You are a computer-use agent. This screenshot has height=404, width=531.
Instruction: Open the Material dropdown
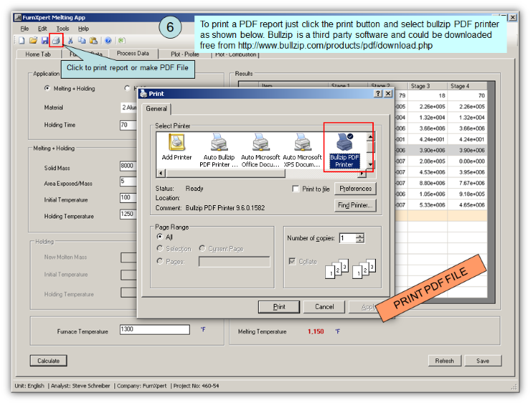point(129,107)
